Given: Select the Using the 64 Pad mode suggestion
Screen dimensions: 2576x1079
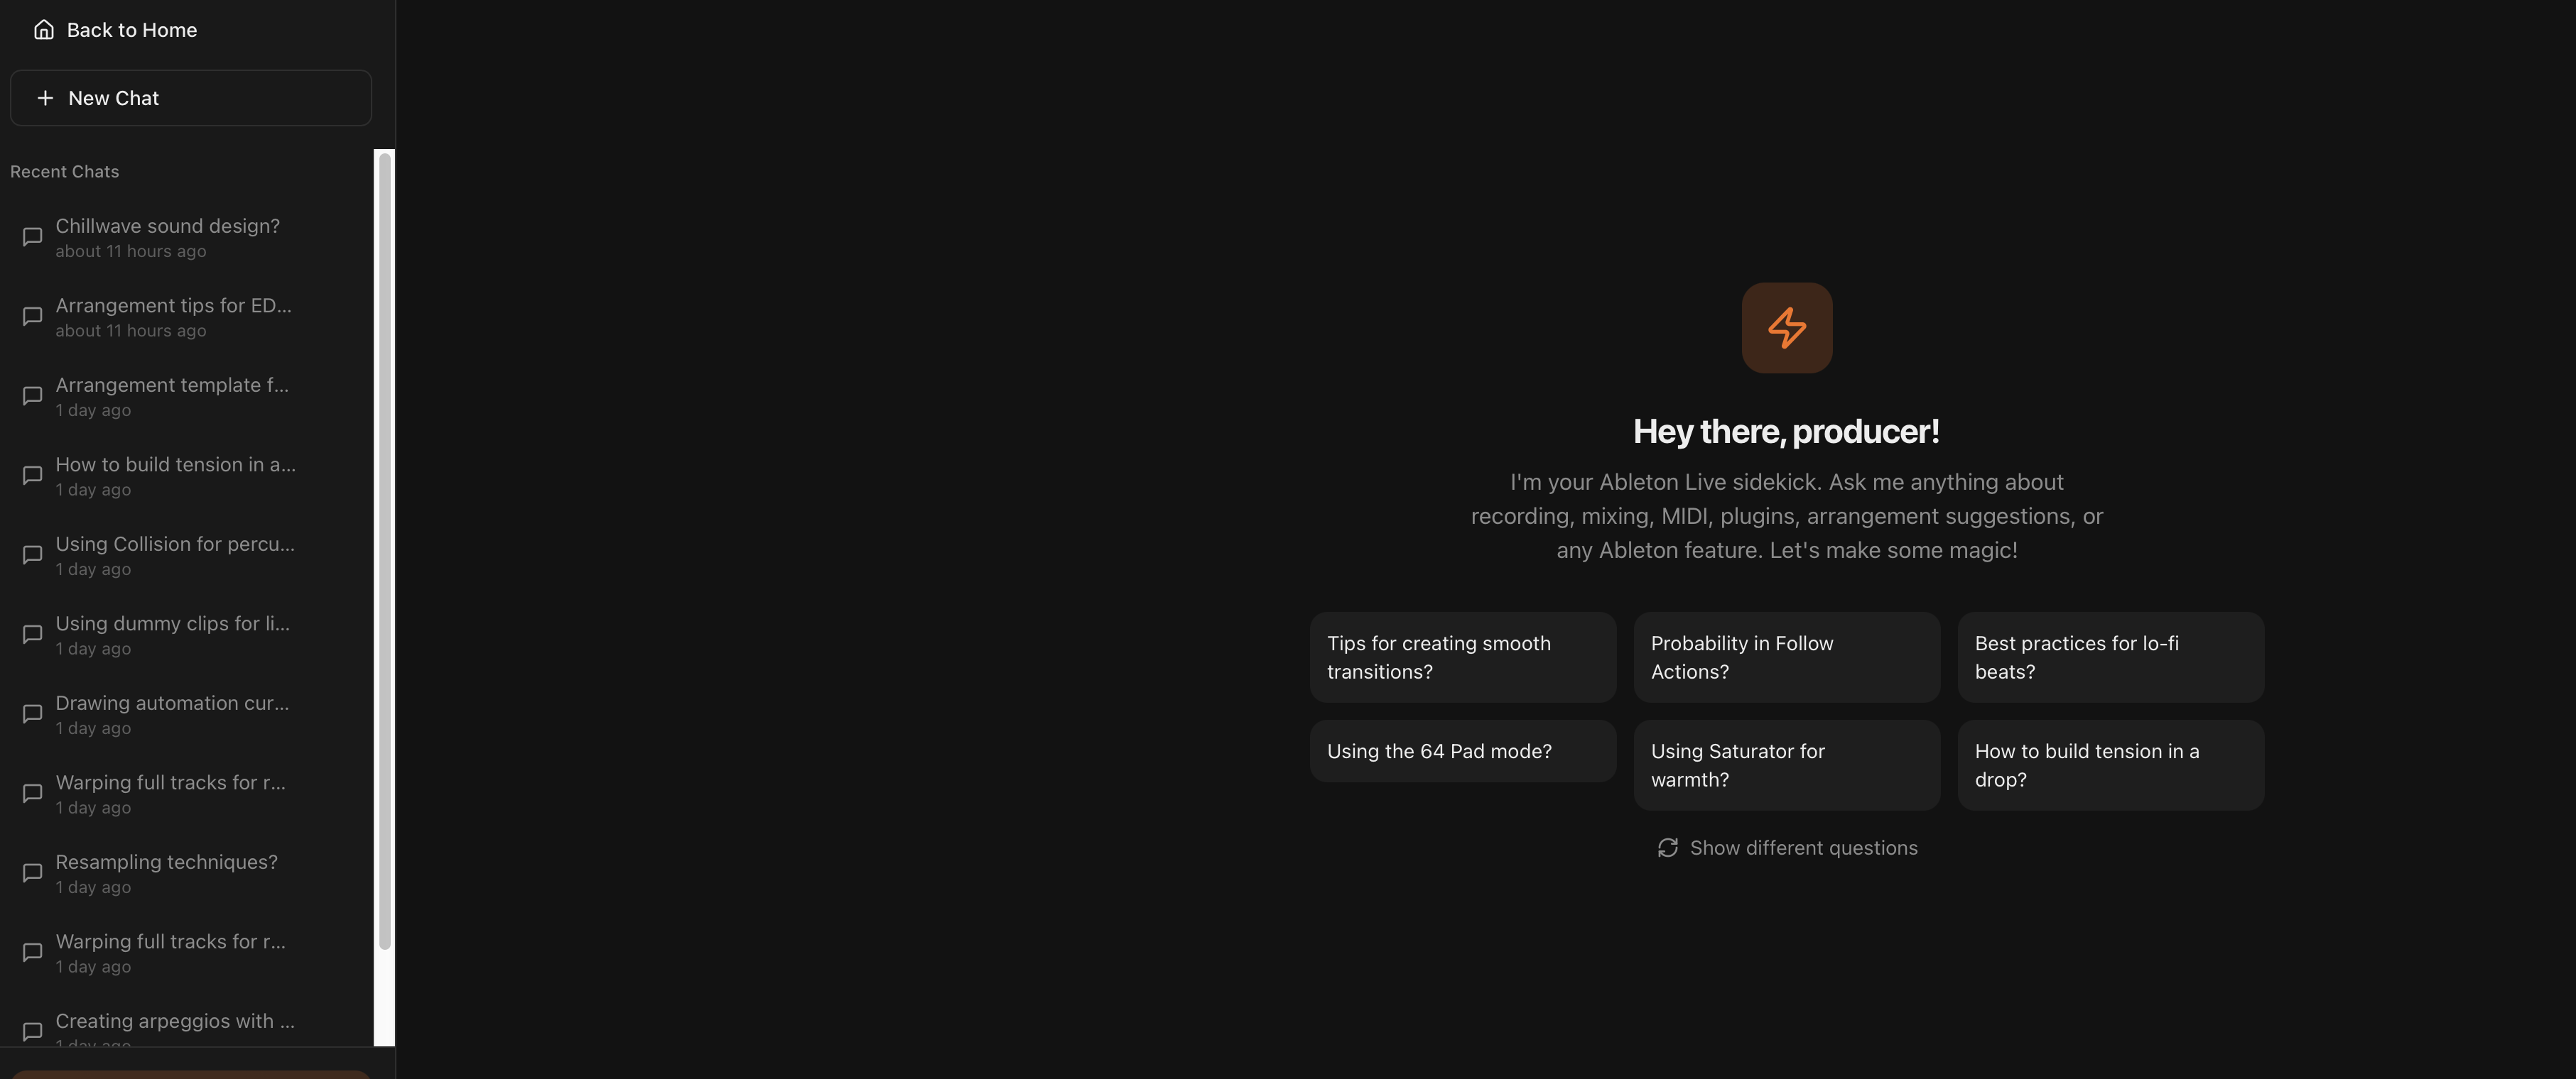Looking at the screenshot, I should point(1462,751).
